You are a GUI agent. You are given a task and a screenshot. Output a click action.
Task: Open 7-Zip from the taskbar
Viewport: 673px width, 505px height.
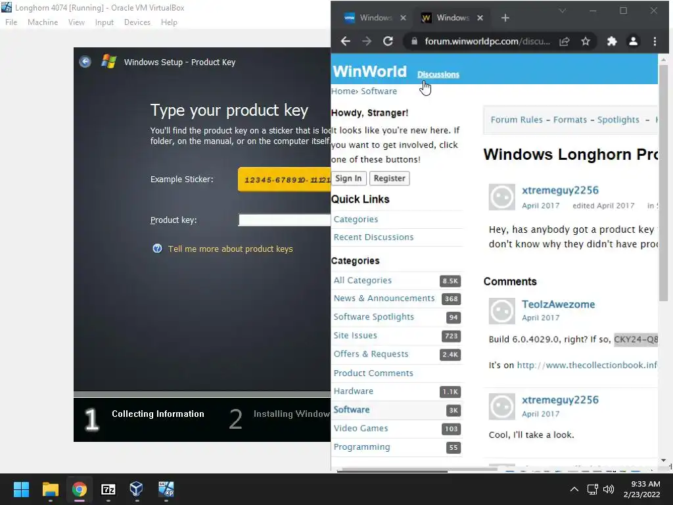(x=108, y=489)
